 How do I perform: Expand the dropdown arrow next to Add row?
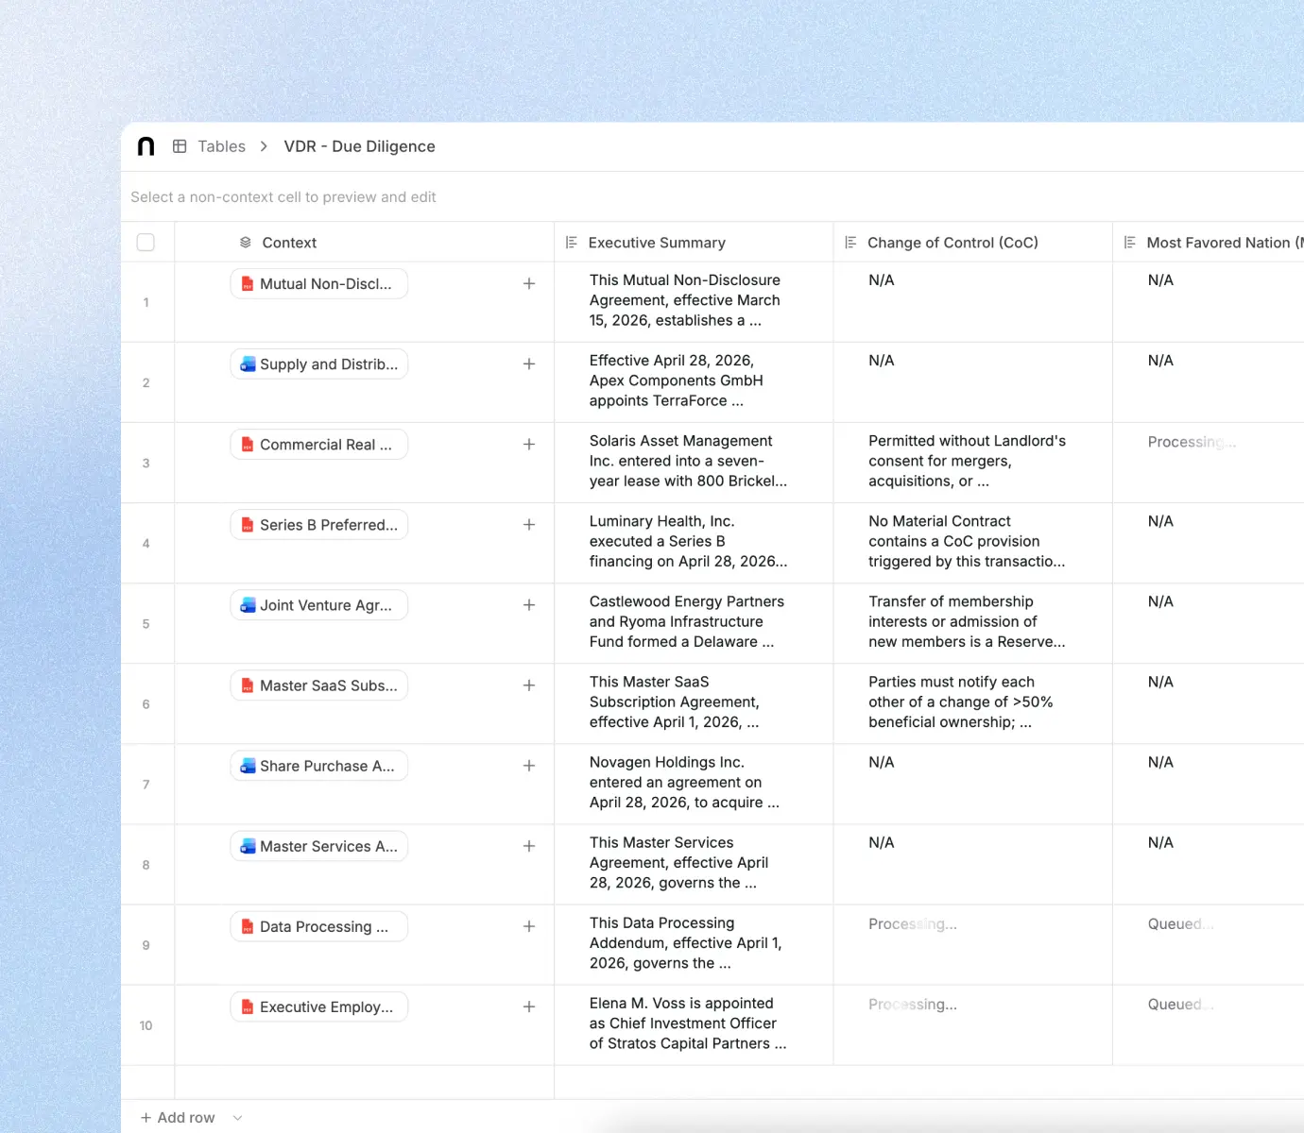coord(238,1118)
